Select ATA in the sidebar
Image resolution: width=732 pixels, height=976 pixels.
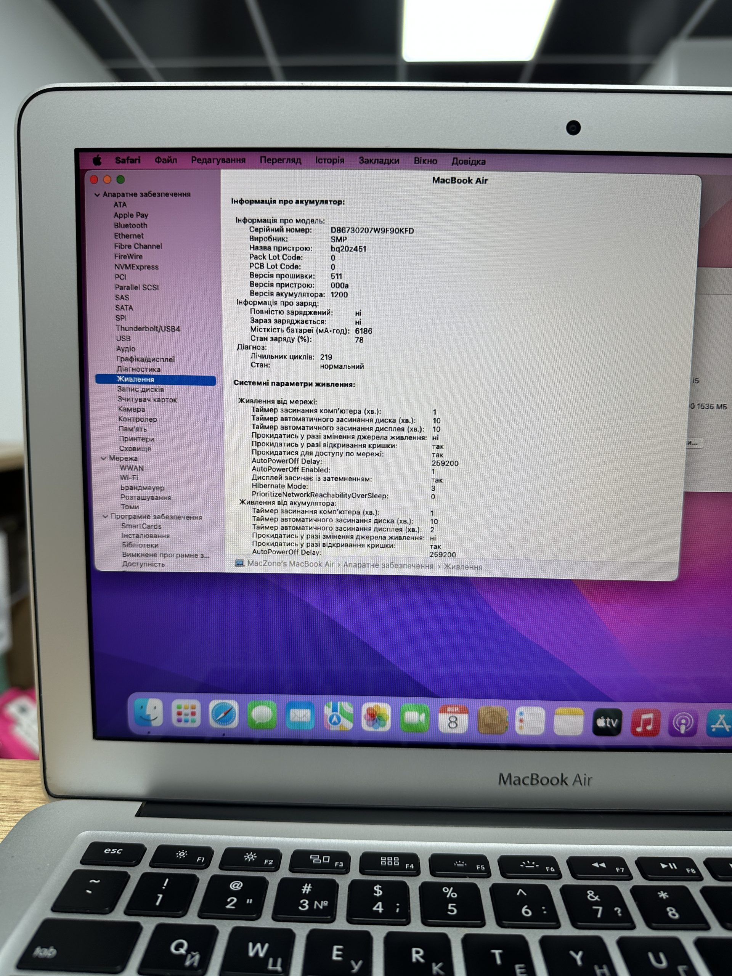(x=120, y=205)
